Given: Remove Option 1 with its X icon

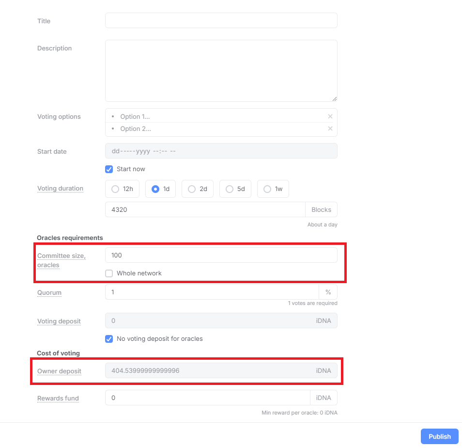Looking at the screenshot, I should pos(330,116).
